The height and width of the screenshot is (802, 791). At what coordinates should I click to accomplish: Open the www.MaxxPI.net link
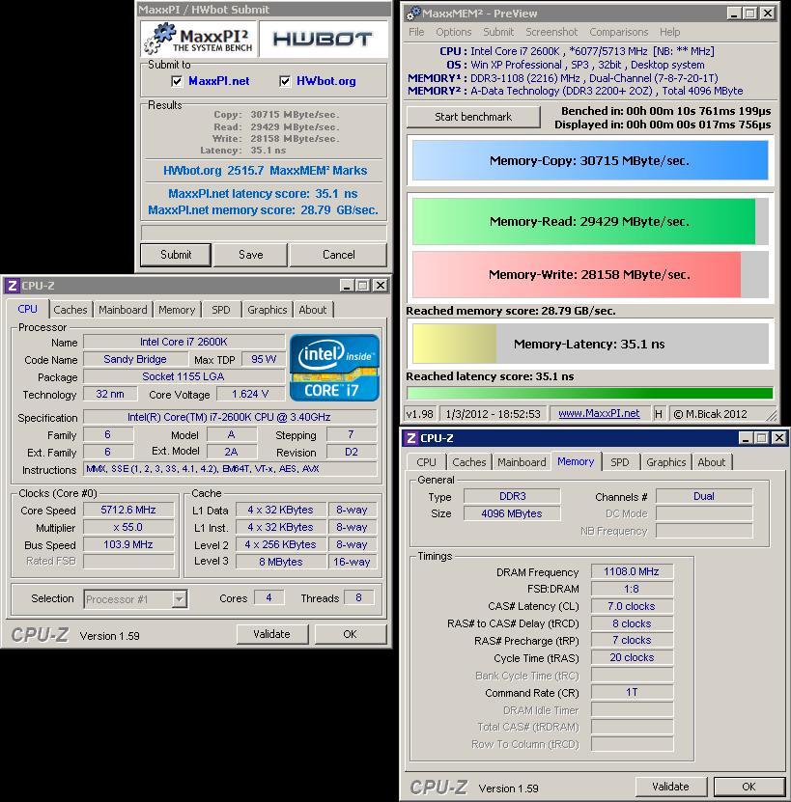(x=599, y=413)
